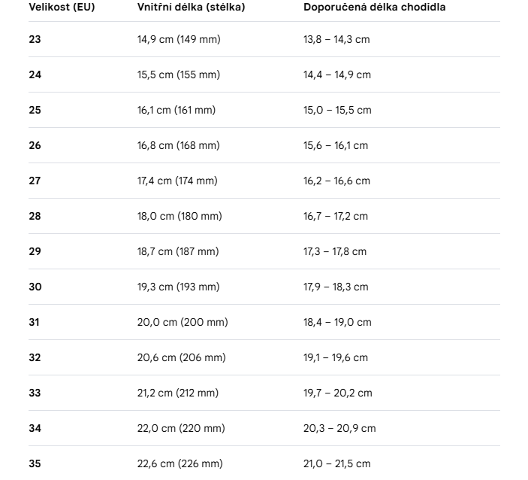The height and width of the screenshot is (480, 528).
Task: Click the 21,2 cm (212 mm) cell
Action: (x=178, y=393)
